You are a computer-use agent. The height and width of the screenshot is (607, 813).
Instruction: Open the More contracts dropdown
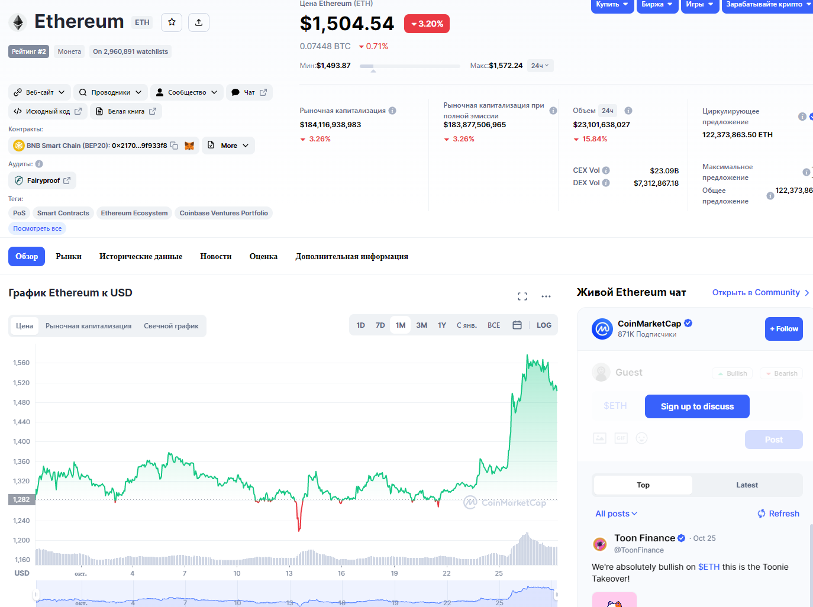click(228, 146)
